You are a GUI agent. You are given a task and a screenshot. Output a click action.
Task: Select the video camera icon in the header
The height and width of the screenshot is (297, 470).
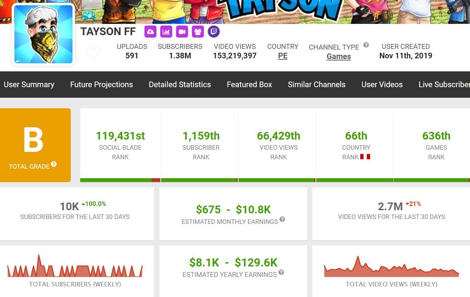(x=182, y=32)
